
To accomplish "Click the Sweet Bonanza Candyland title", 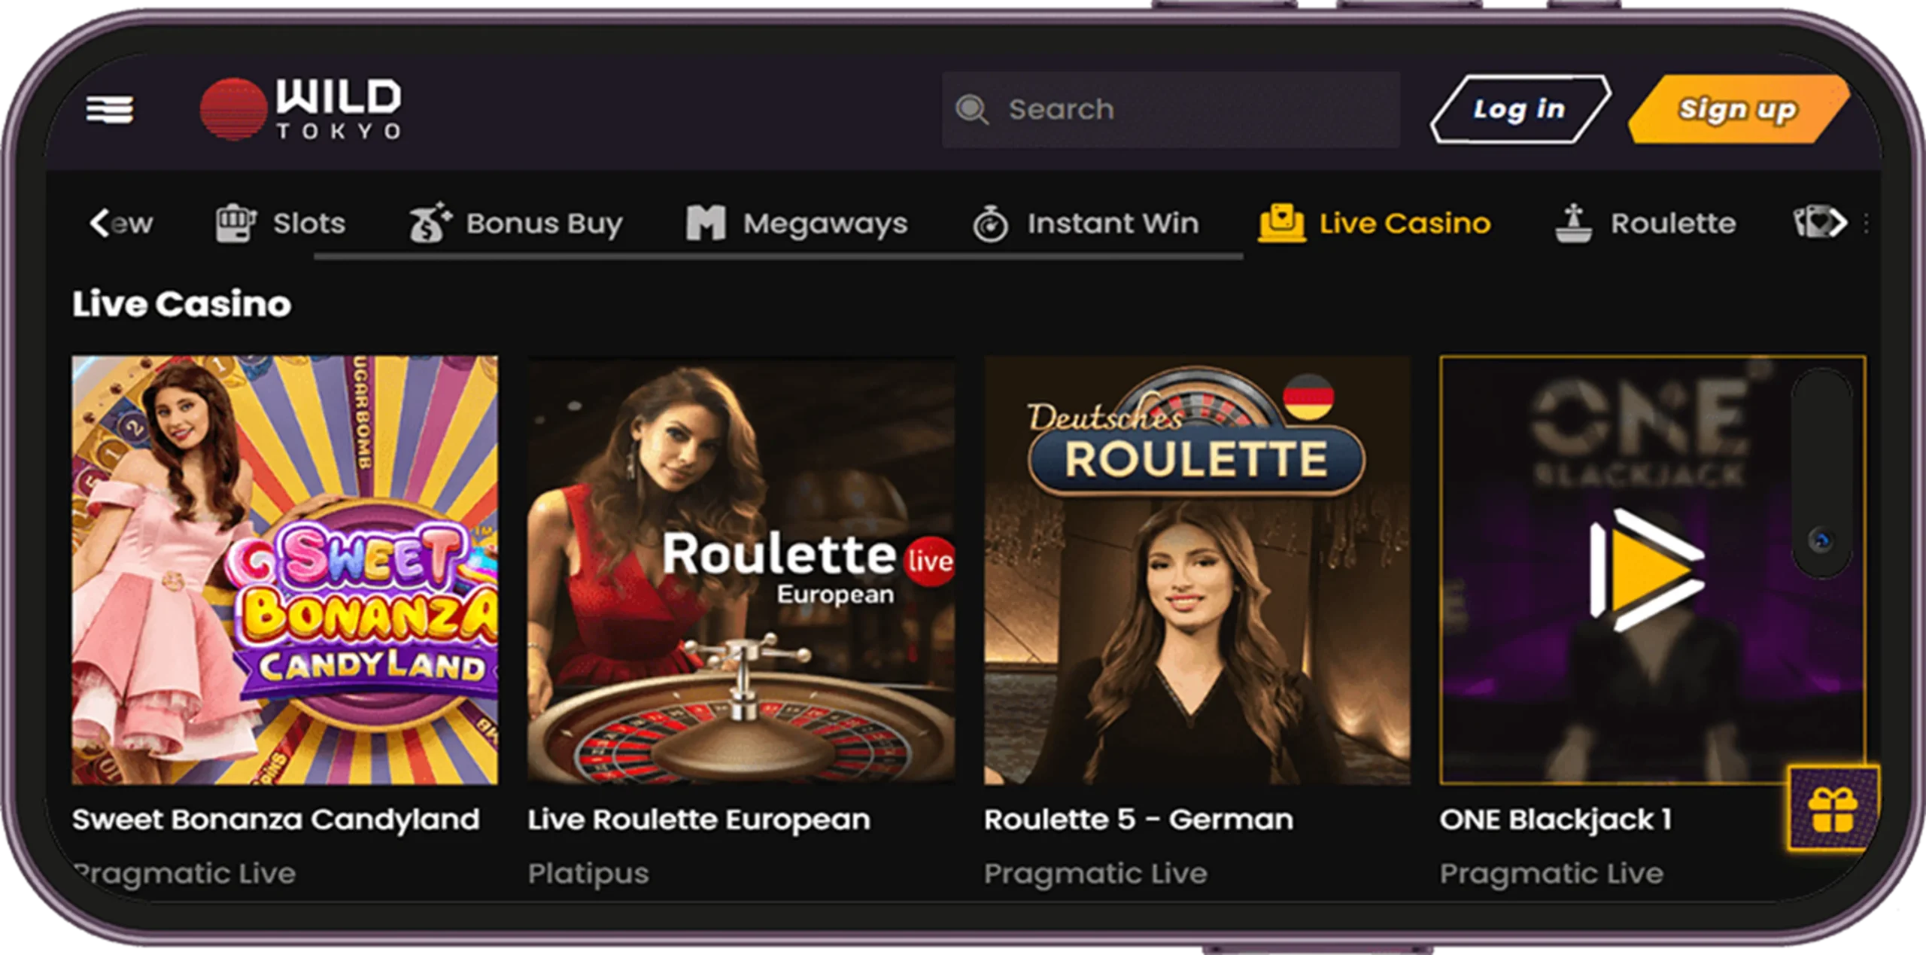I will pyautogui.click(x=275, y=820).
